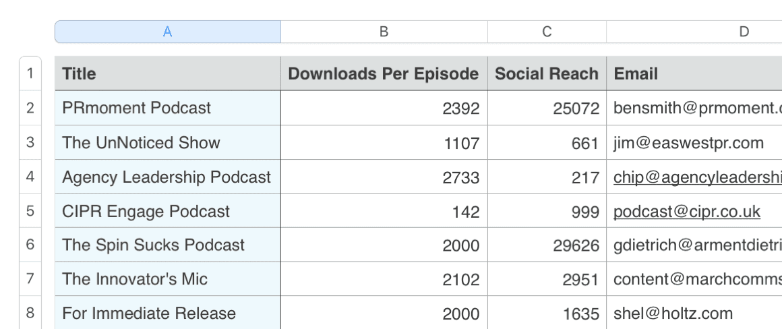Select column B header

coord(384,32)
